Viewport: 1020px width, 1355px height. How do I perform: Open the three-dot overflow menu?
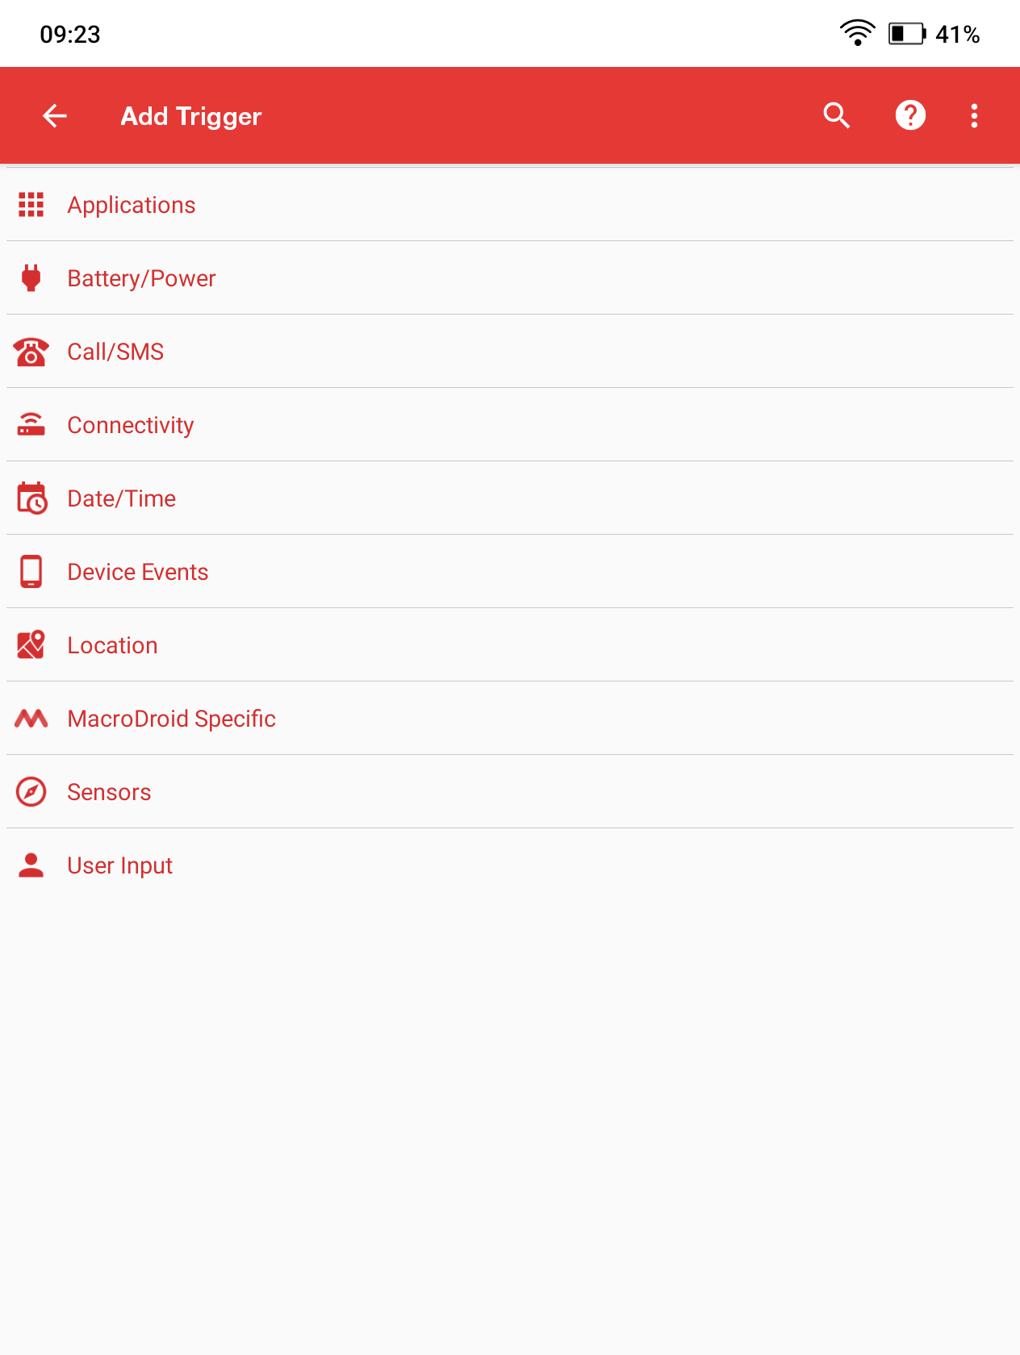(974, 116)
